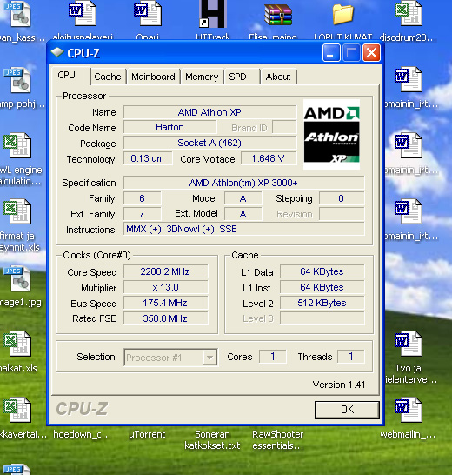
Task: Click the OK button in CPU-Z
Action: 347,410
